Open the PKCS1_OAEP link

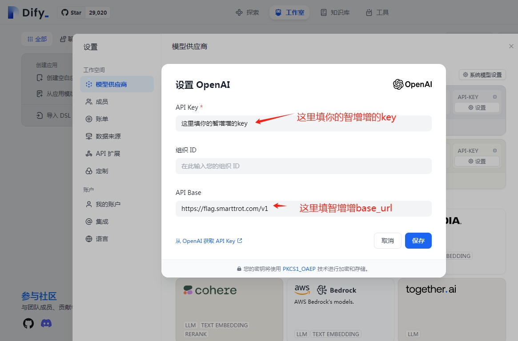point(299,269)
